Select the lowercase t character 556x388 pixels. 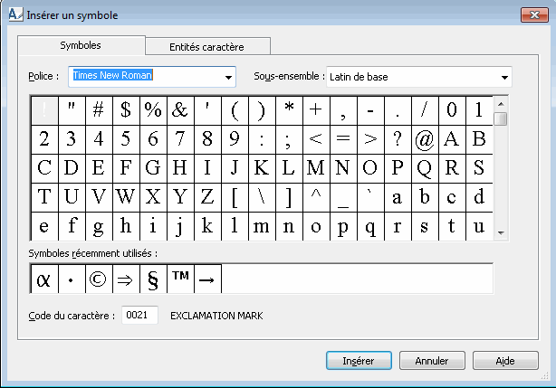tap(452, 227)
